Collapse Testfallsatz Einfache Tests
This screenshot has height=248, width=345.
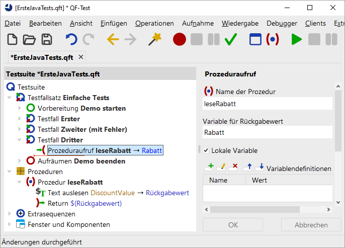pos(9,97)
